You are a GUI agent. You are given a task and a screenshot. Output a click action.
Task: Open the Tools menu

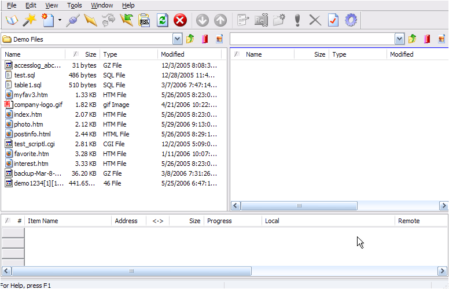[75, 5]
